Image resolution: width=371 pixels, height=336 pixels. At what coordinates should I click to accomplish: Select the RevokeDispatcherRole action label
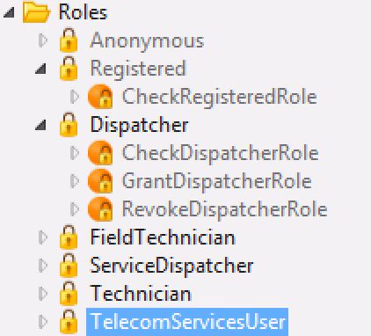click(225, 209)
